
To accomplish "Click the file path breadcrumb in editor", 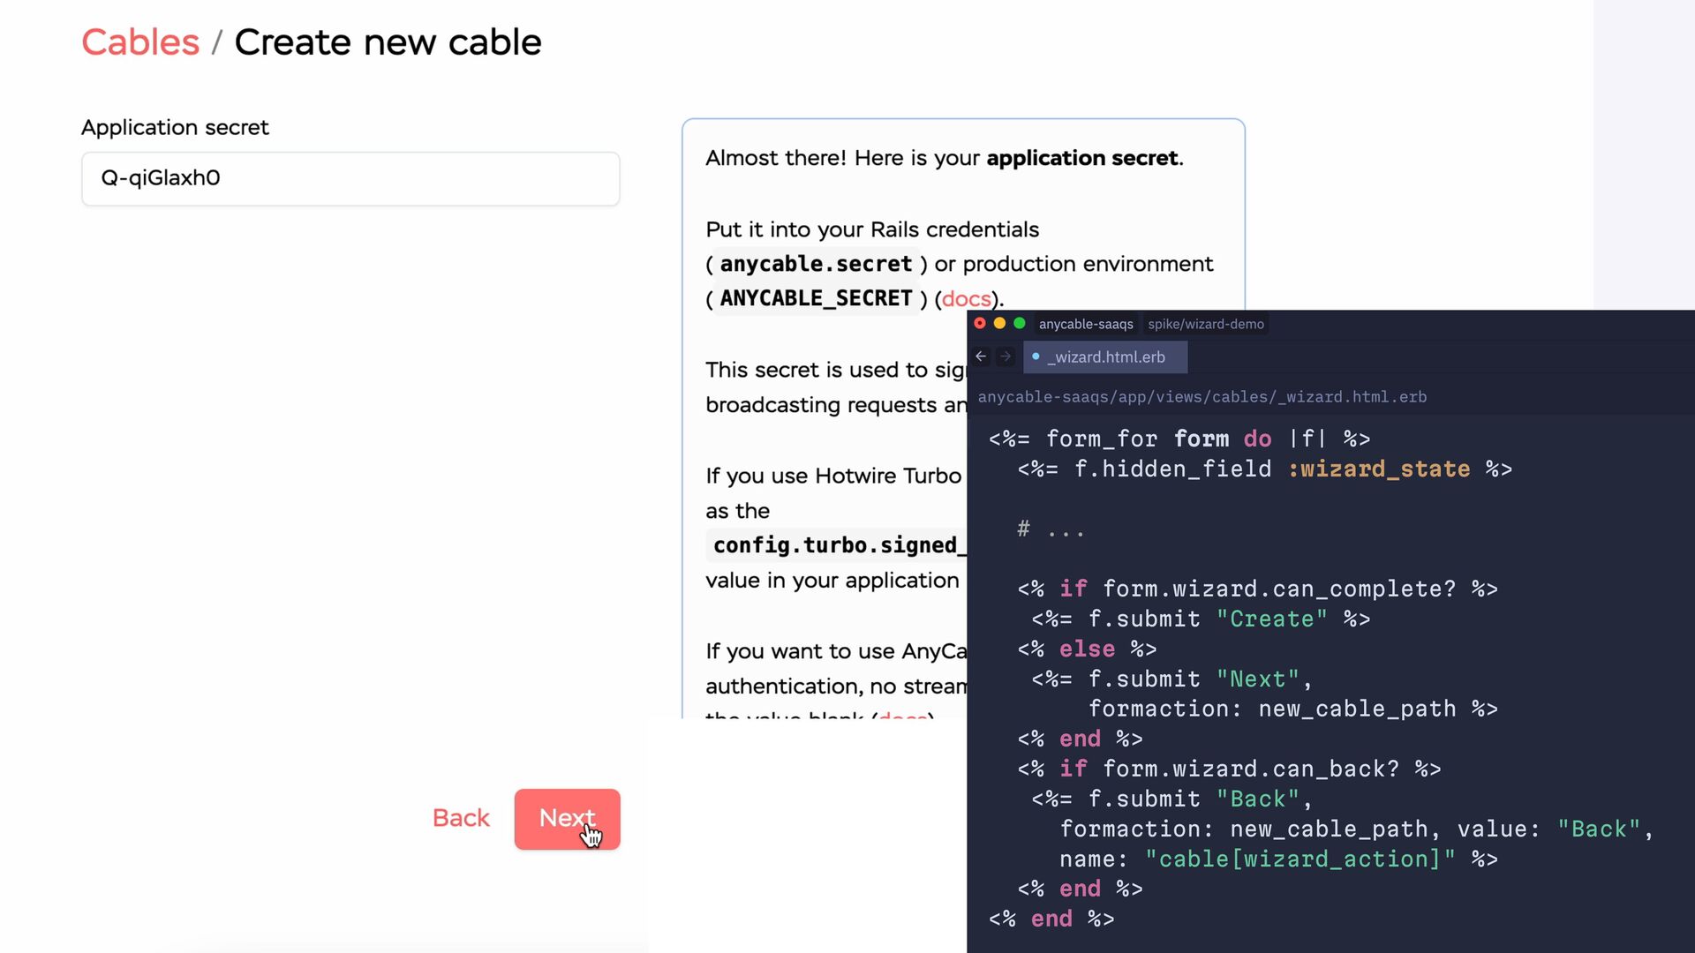I will tap(1202, 397).
